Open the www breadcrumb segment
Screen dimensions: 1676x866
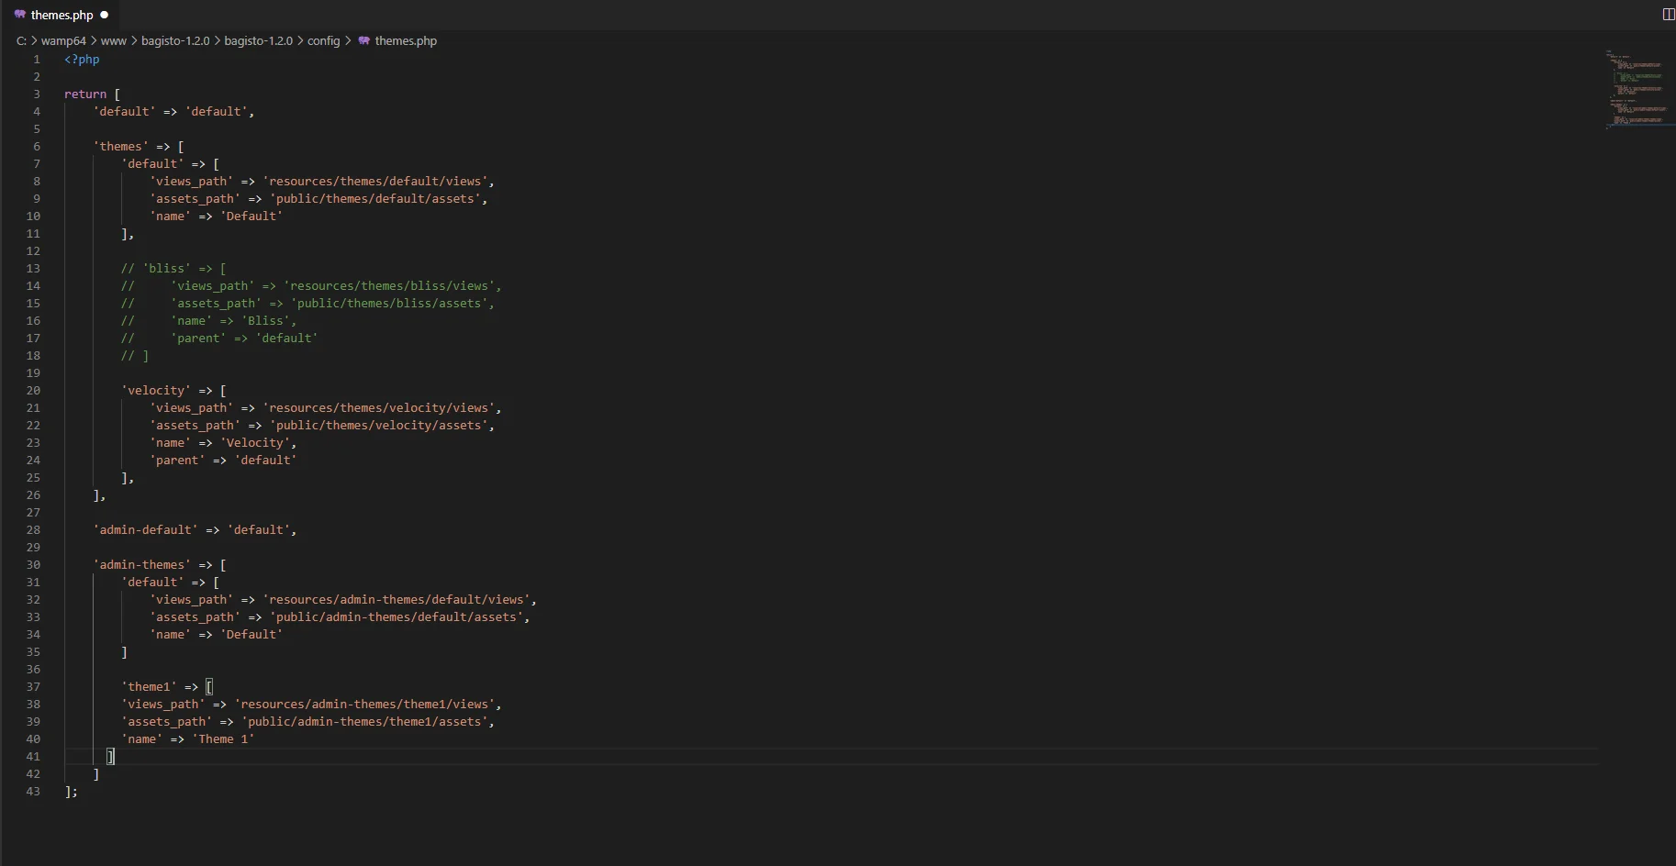pyautogui.click(x=114, y=41)
